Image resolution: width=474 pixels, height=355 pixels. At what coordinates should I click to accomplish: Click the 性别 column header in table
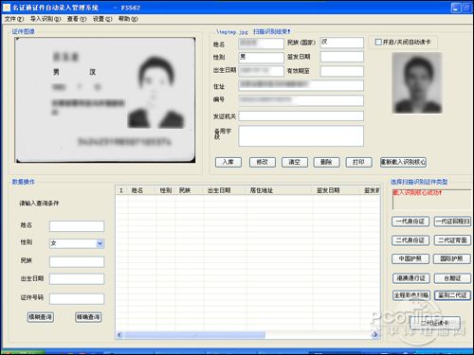tap(166, 190)
